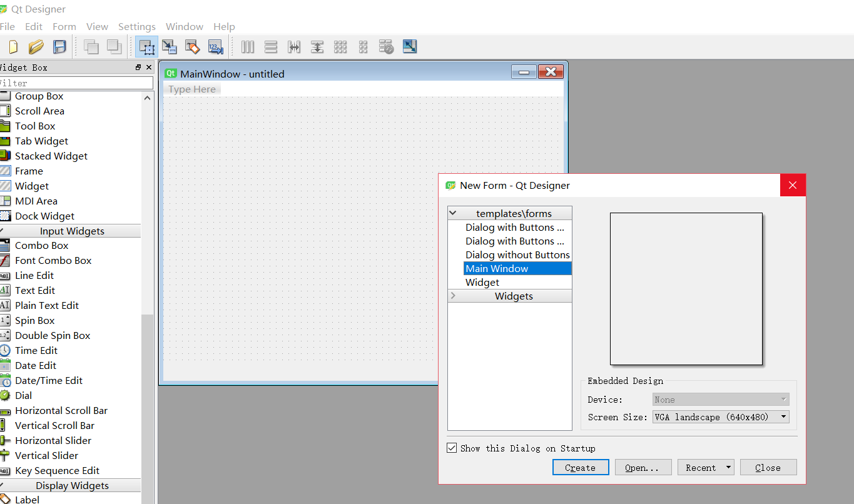
Task: Open the Window menu
Action: click(185, 26)
